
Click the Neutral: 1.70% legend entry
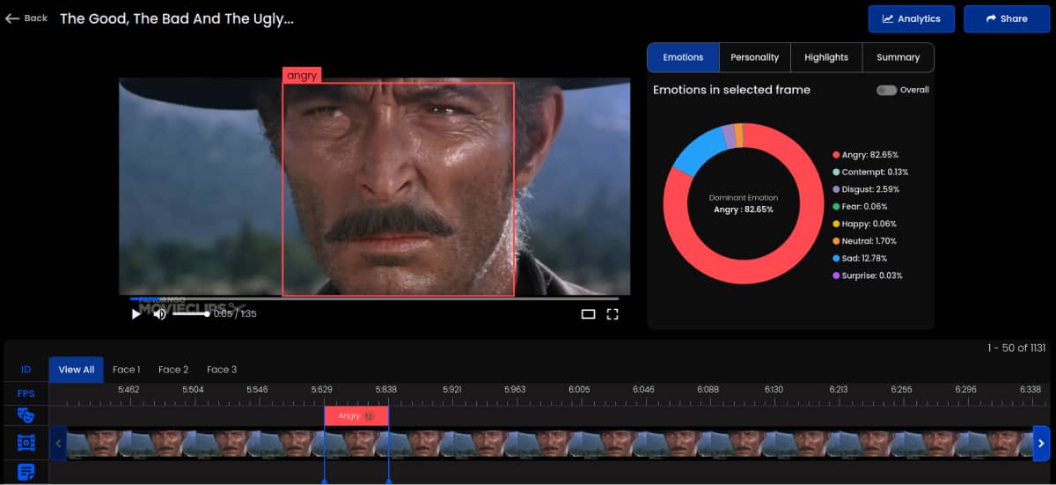pyautogui.click(x=866, y=241)
